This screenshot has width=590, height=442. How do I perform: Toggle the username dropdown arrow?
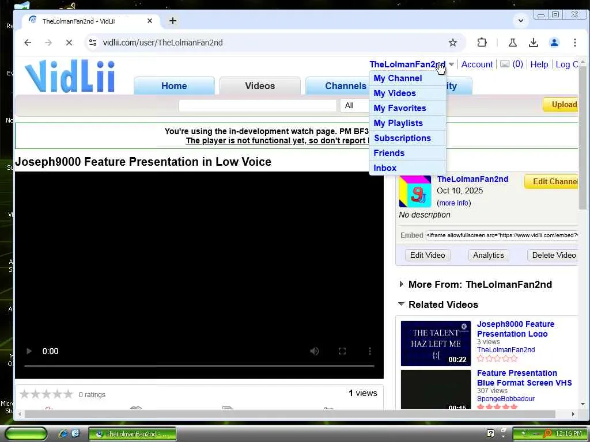452,64
